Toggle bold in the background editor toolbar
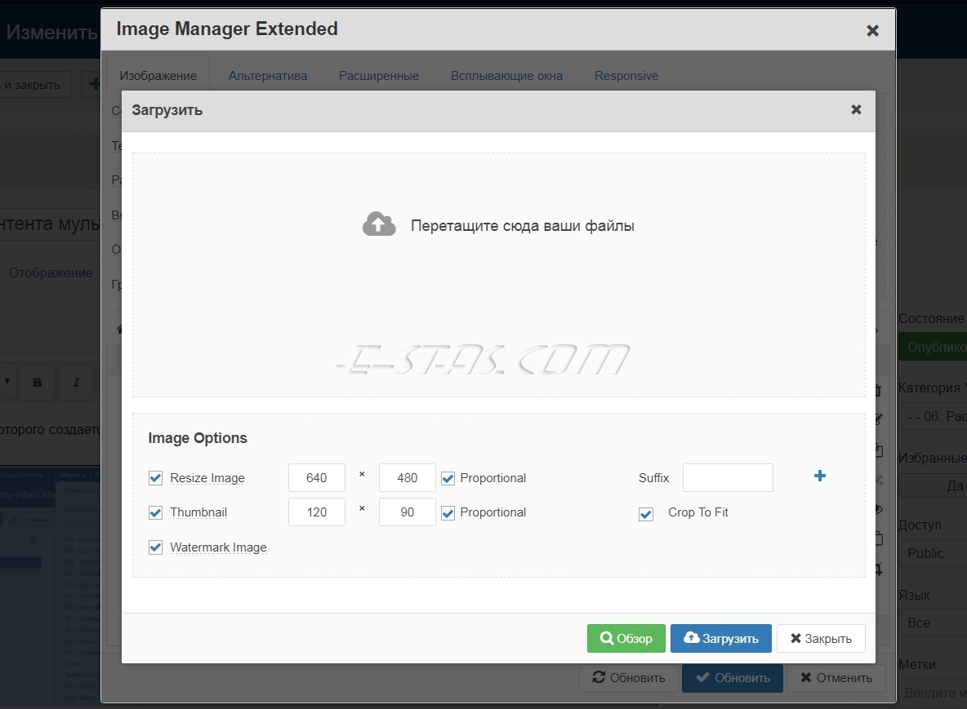 point(37,383)
